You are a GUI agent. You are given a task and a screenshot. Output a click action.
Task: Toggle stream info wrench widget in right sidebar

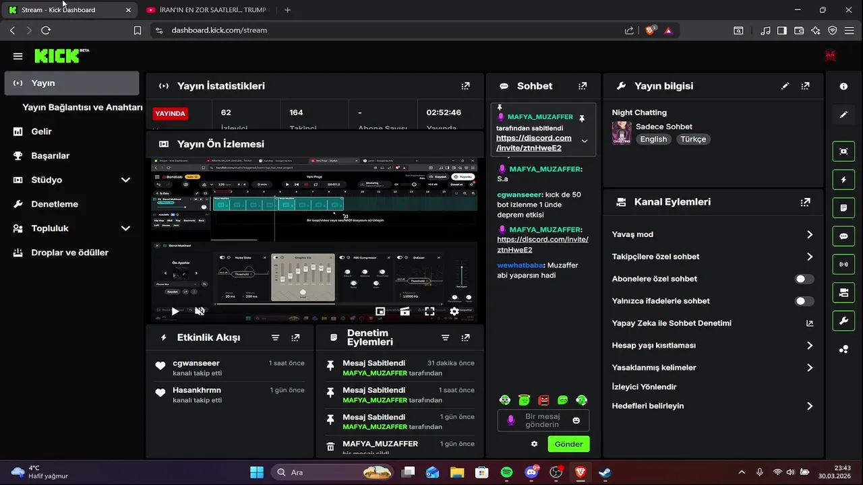coord(843,321)
